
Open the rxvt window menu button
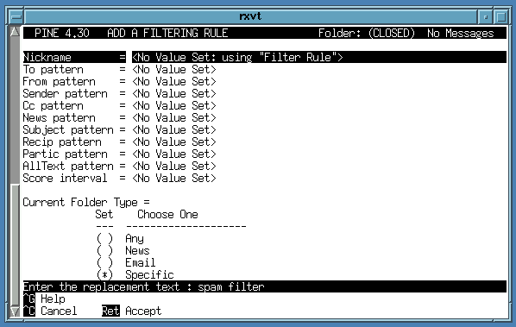click(16, 16)
